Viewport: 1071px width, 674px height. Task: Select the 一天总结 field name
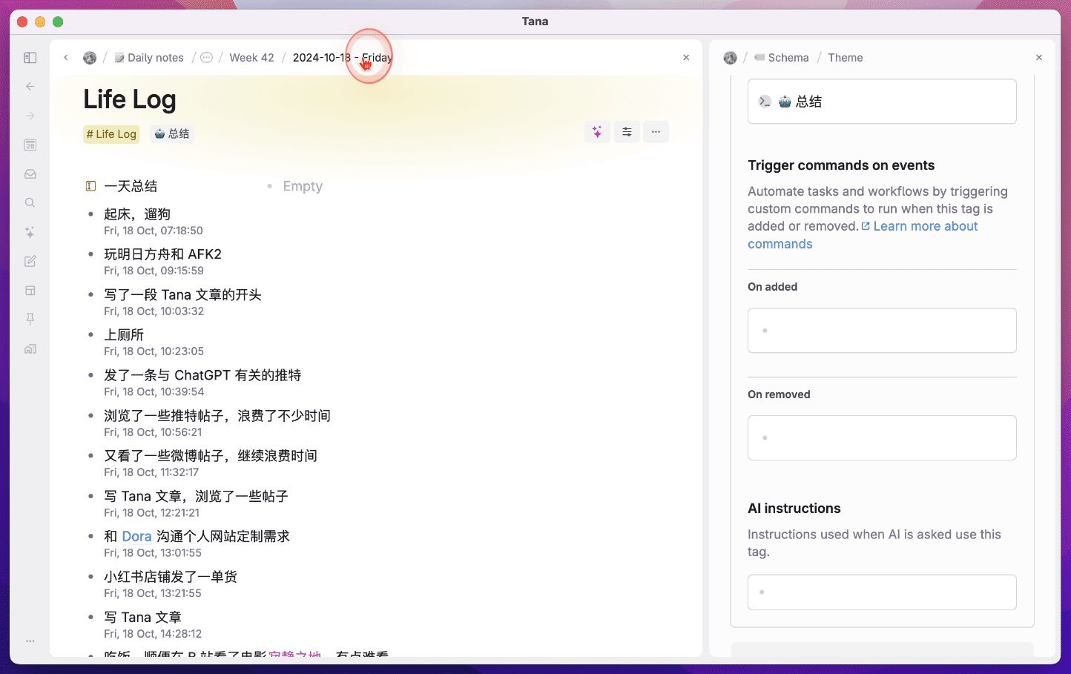[131, 186]
